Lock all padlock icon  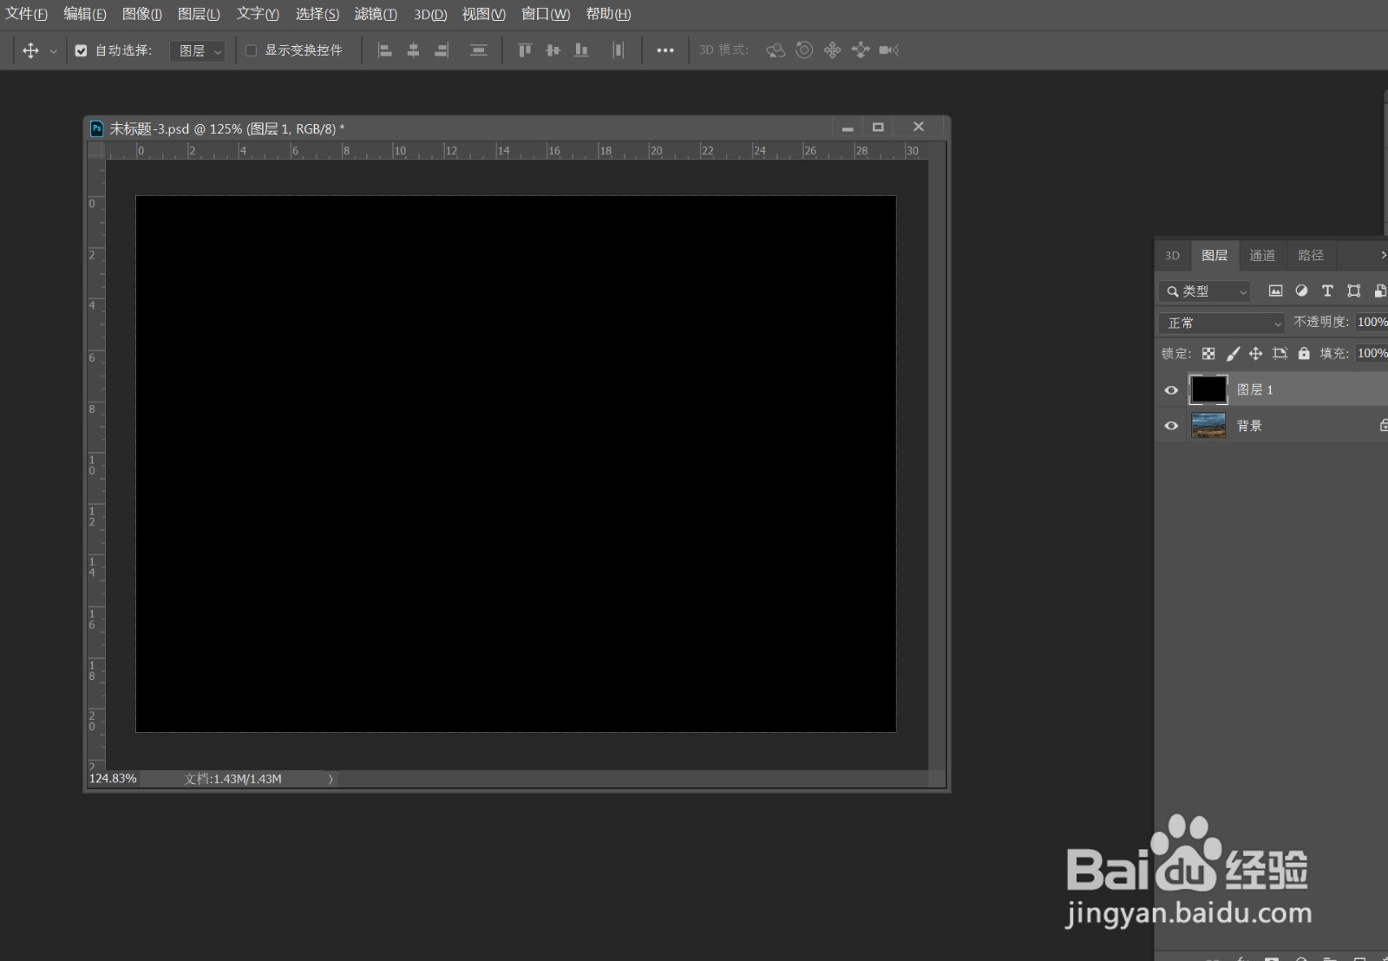pyautogui.click(x=1304, y=354)
